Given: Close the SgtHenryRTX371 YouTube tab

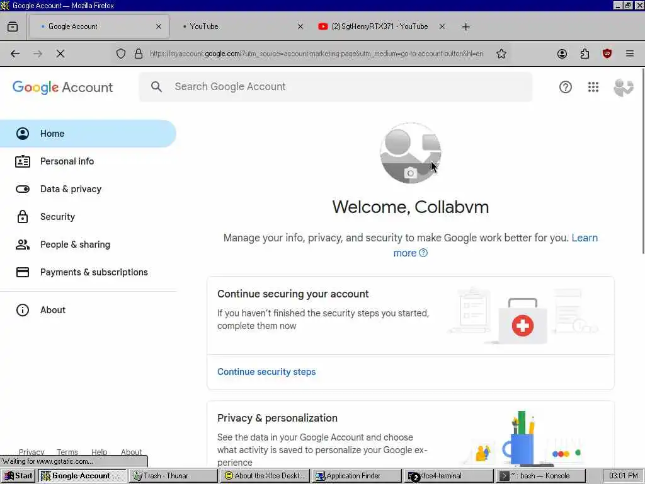Looking at the screenshot, I should coord(442,26).
